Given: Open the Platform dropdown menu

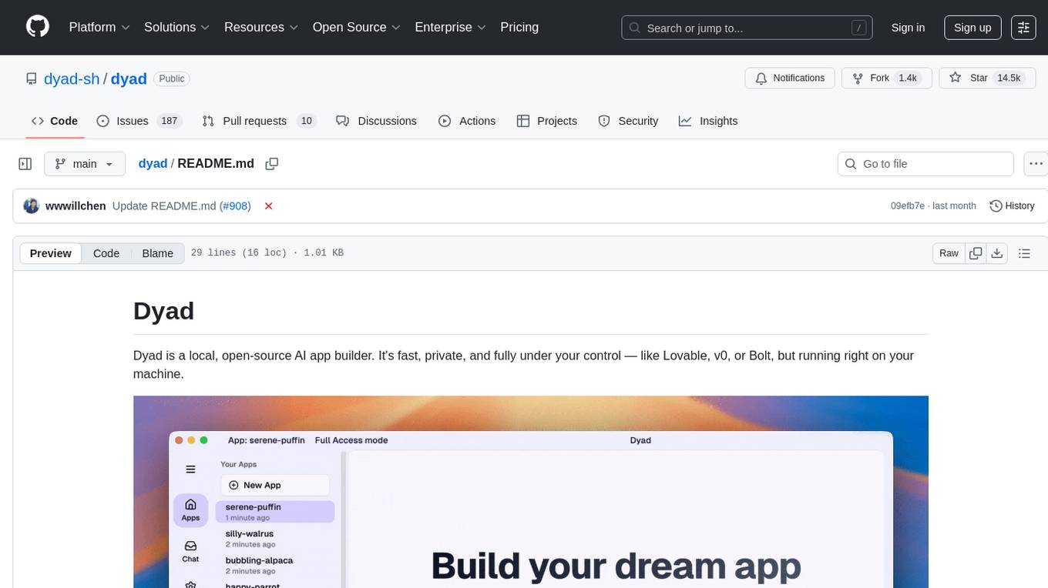Looking at the screenshot, I should pos(99,27).
